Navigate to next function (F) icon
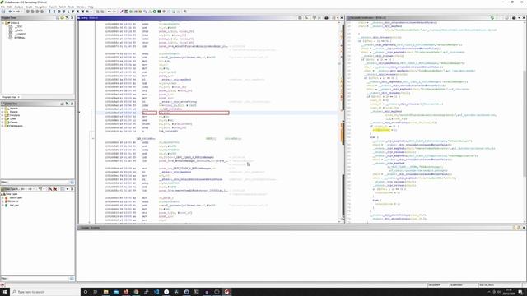 pos(73,12)
